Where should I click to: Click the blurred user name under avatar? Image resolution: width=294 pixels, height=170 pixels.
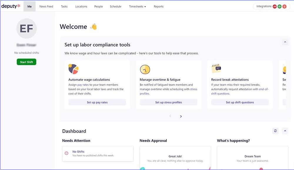tap(26, 45)
